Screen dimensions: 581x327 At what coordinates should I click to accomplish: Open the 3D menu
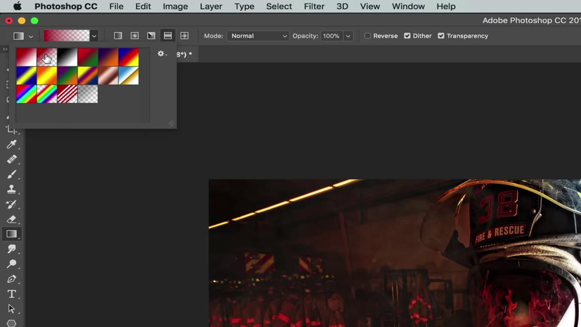click(342, 6)
